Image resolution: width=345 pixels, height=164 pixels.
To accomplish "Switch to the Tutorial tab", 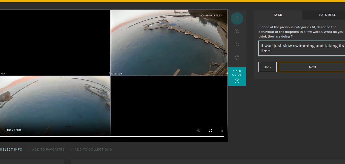I will click(327, 15).
